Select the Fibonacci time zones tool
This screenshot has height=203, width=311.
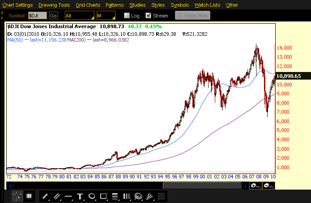point(127,196)
